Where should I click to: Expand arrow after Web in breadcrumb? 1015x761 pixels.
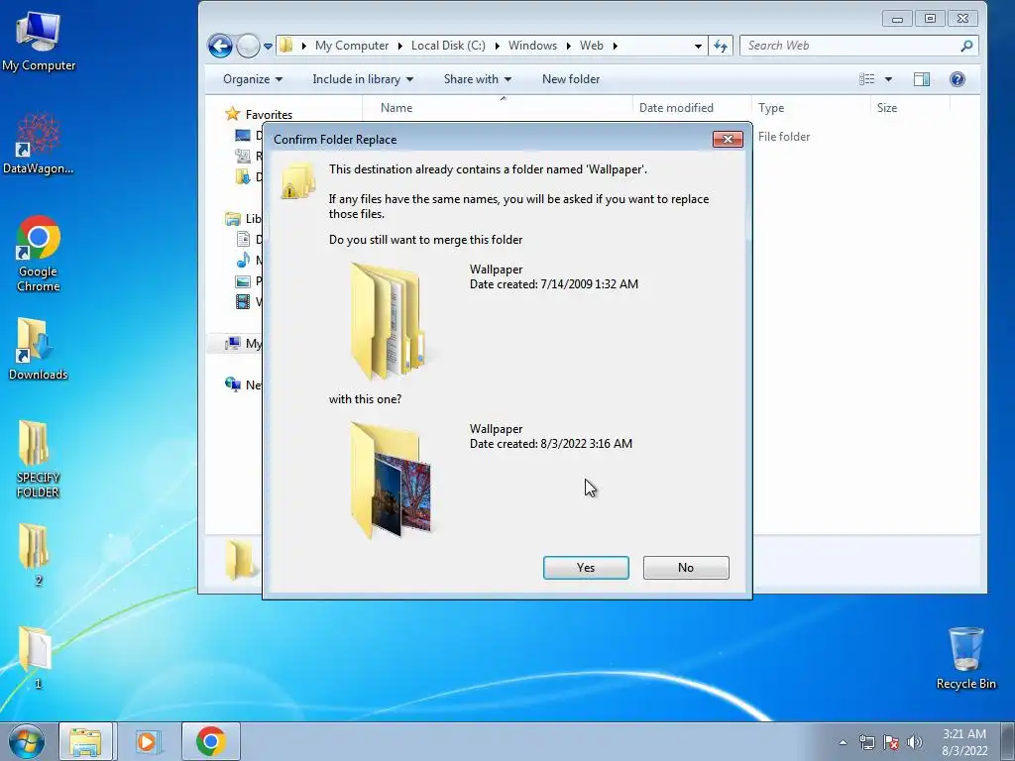coord(615,46)
